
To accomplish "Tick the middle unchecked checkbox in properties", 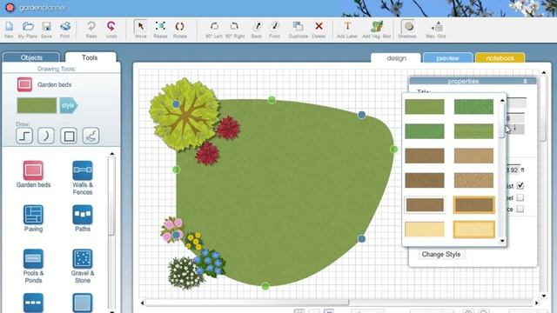I will [520, 197].
